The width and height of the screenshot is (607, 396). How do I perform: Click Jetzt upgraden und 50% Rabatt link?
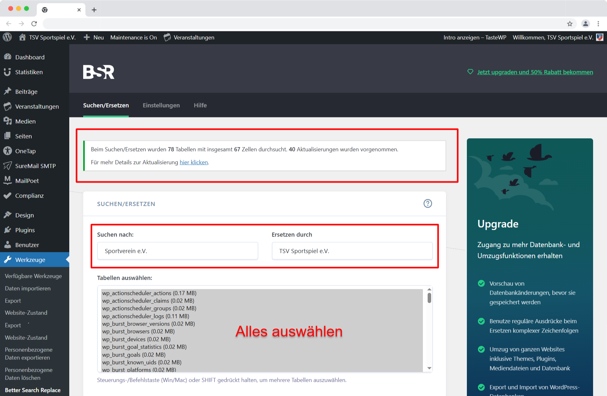pyautogui.click(x=535, y=72)
